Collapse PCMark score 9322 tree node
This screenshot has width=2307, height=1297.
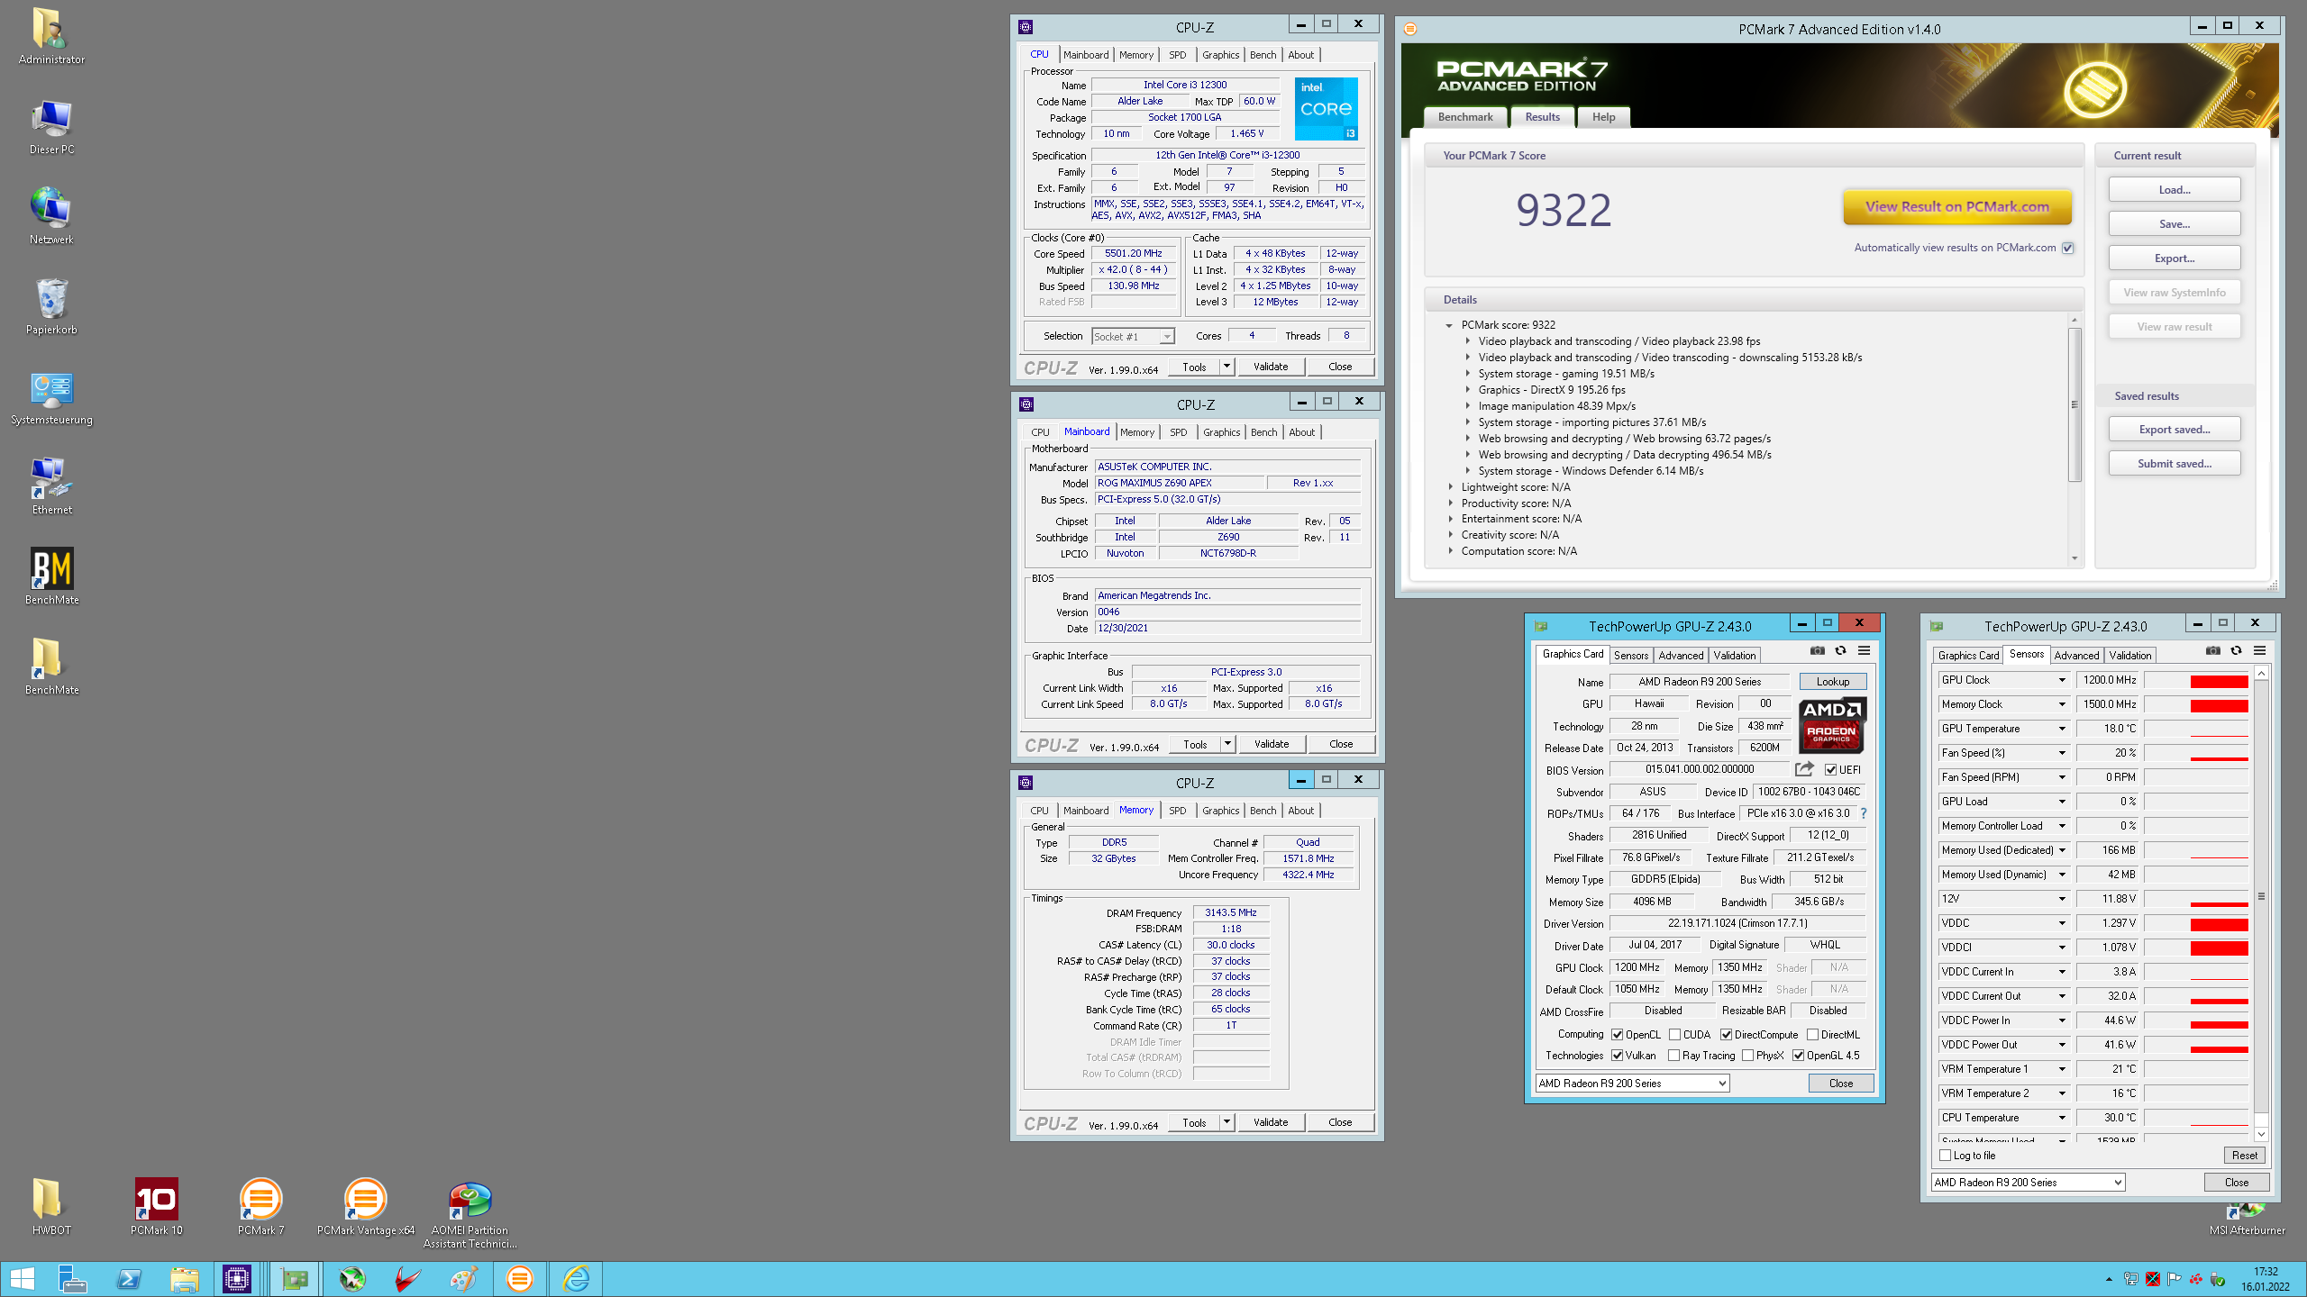pos(1449,325)
